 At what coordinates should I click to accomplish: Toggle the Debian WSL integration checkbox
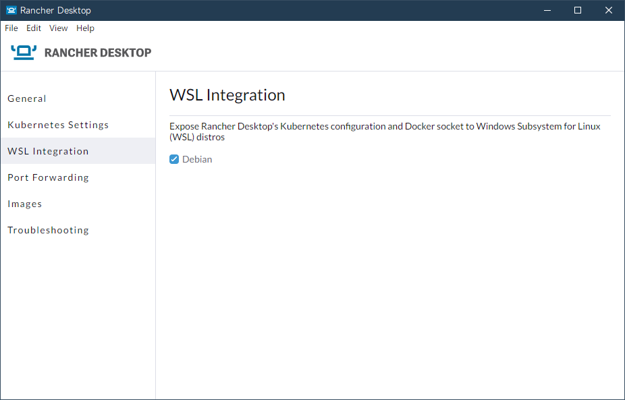click(x=174, y=159)
